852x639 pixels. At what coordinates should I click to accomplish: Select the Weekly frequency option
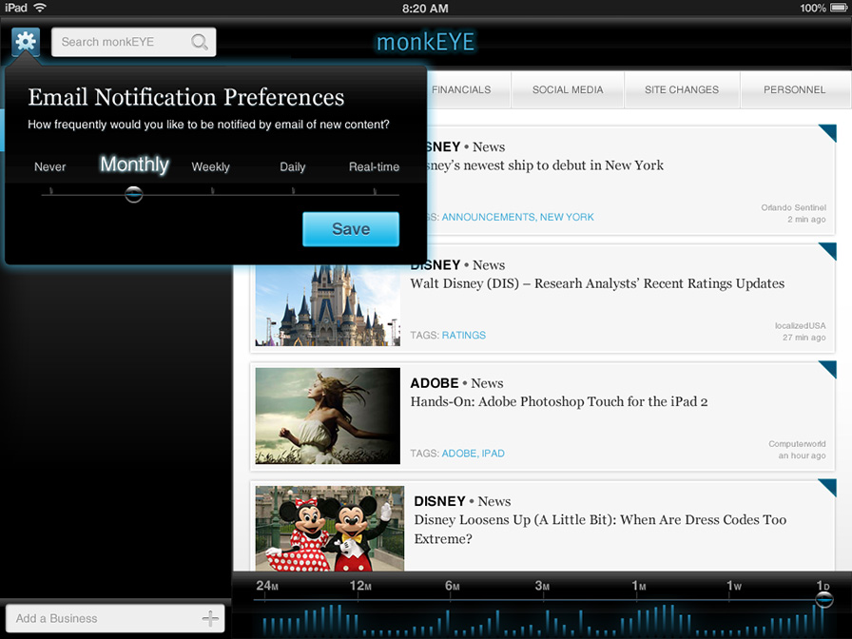click(210, 167)
